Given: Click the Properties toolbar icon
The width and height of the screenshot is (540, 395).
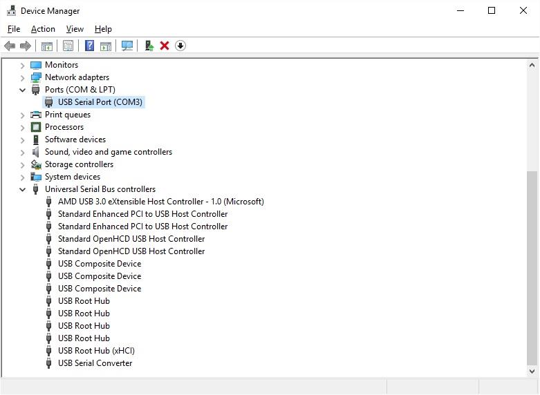Looking at the screenshot, I should pyautogui.click(x=68, y=46).
